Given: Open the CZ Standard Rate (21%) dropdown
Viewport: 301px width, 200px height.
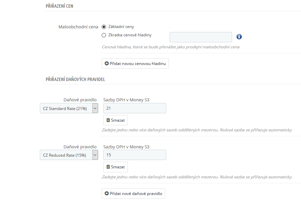Looking at the screenshot, I should [69, 108].
